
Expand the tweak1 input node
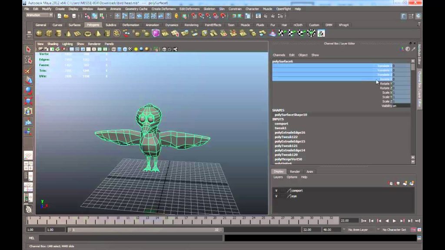click(x=280, y=128)
